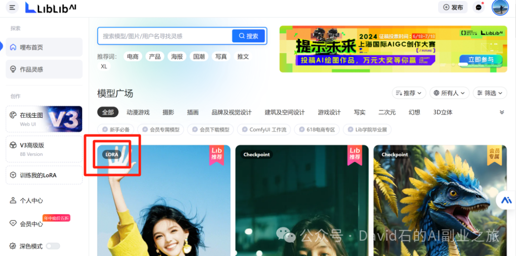Image resolution: width=516 pixels, height=256 pixels.
Task: Select the 3D立体 tab
Action: pos(442,112)
